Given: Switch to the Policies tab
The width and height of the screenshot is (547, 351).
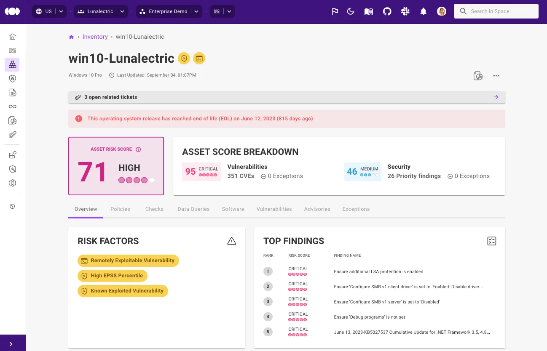Looking at the screenshot, I should coord(120,209).
